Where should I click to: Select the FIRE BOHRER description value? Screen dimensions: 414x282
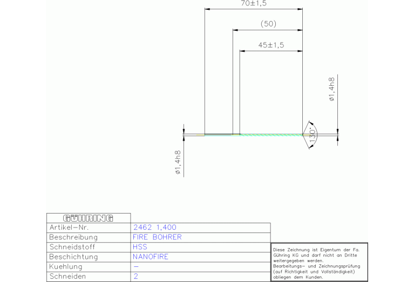157,237
